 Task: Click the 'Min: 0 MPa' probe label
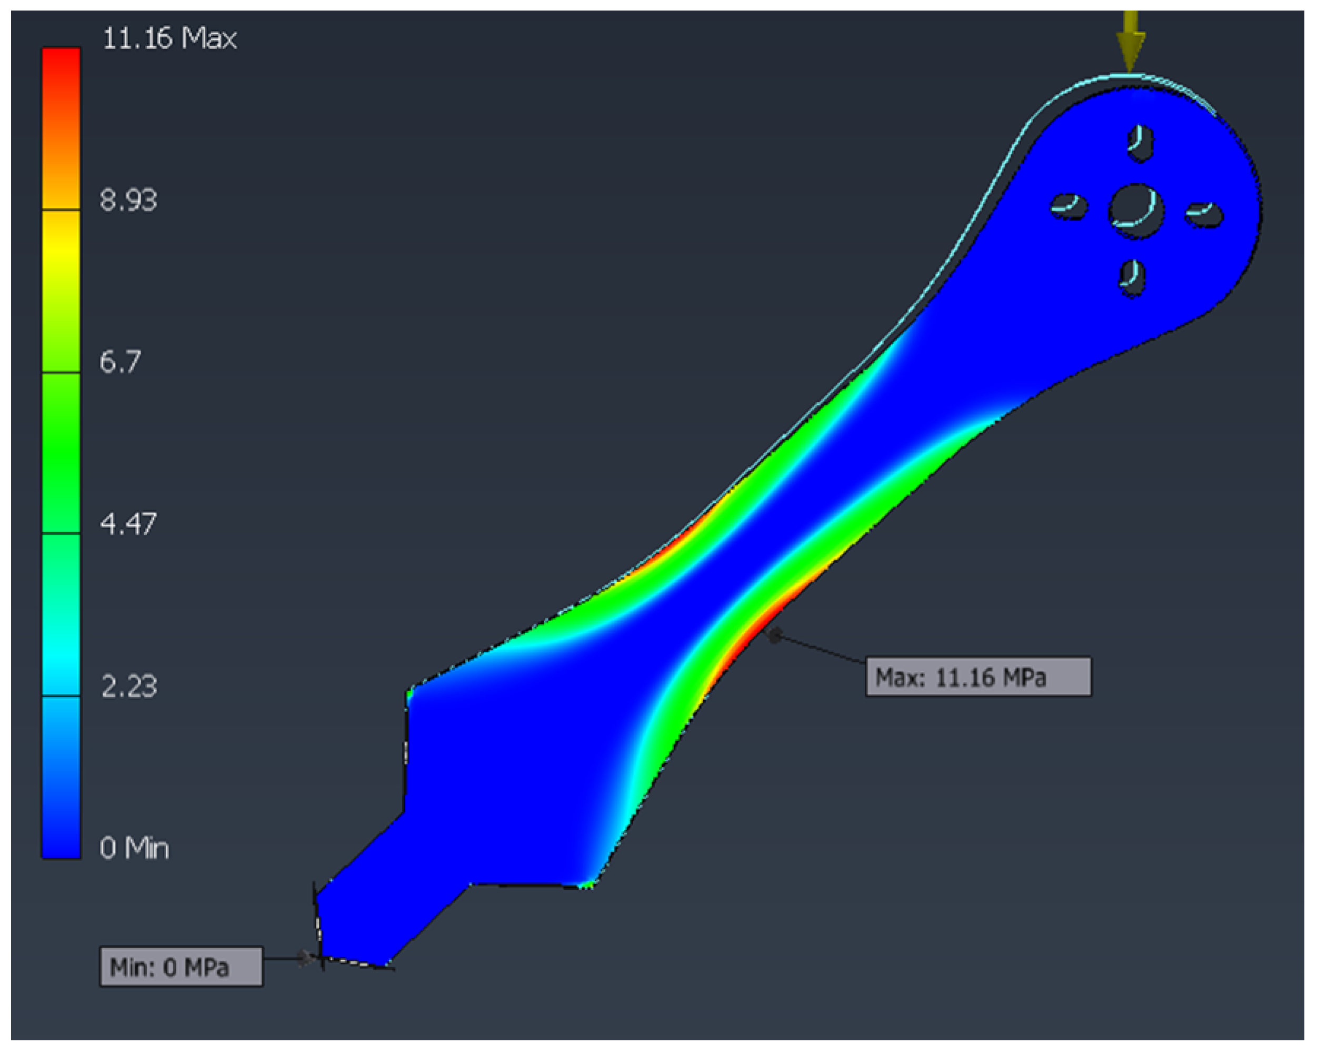[181, 967]
